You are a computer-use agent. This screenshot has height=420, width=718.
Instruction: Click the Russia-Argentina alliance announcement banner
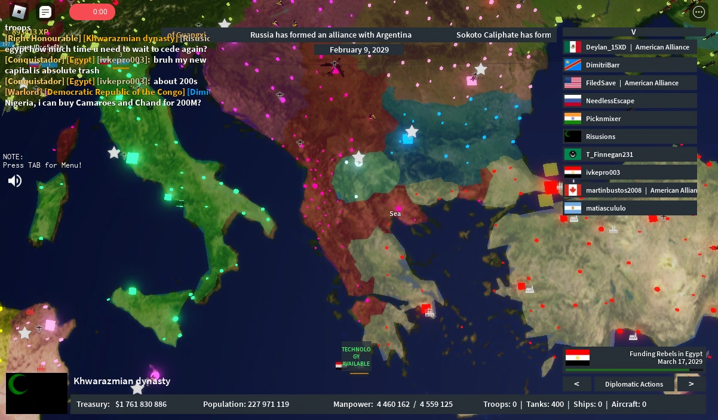pos(331,35)
